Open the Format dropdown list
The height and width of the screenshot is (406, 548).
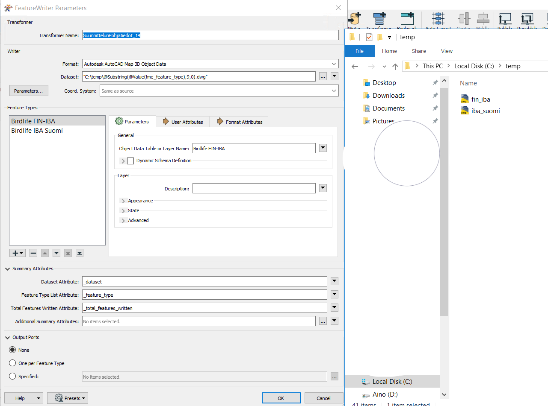coord(334,64)
